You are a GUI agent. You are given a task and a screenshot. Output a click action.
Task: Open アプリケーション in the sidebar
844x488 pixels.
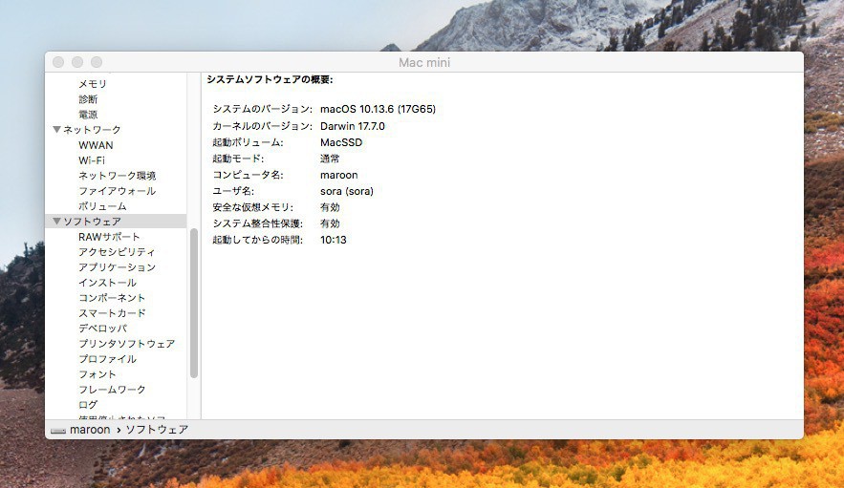tap(117, 267)
